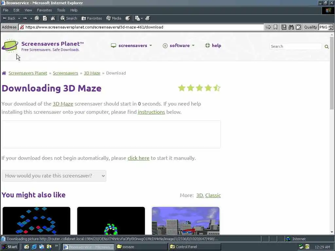Click the Windows Start button
The image size is (335, 251).
pyautogui.click(x=9, y=247)
